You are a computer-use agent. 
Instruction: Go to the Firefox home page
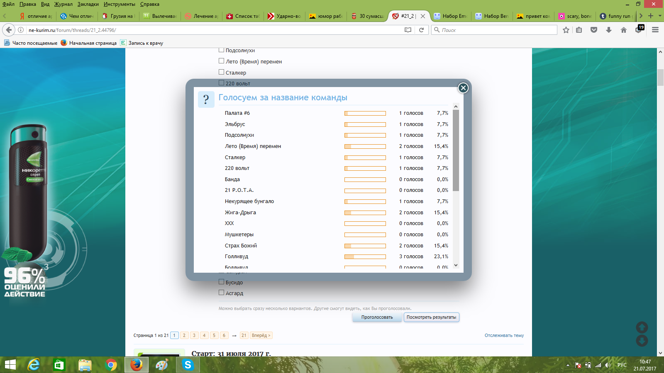(624, 30)
